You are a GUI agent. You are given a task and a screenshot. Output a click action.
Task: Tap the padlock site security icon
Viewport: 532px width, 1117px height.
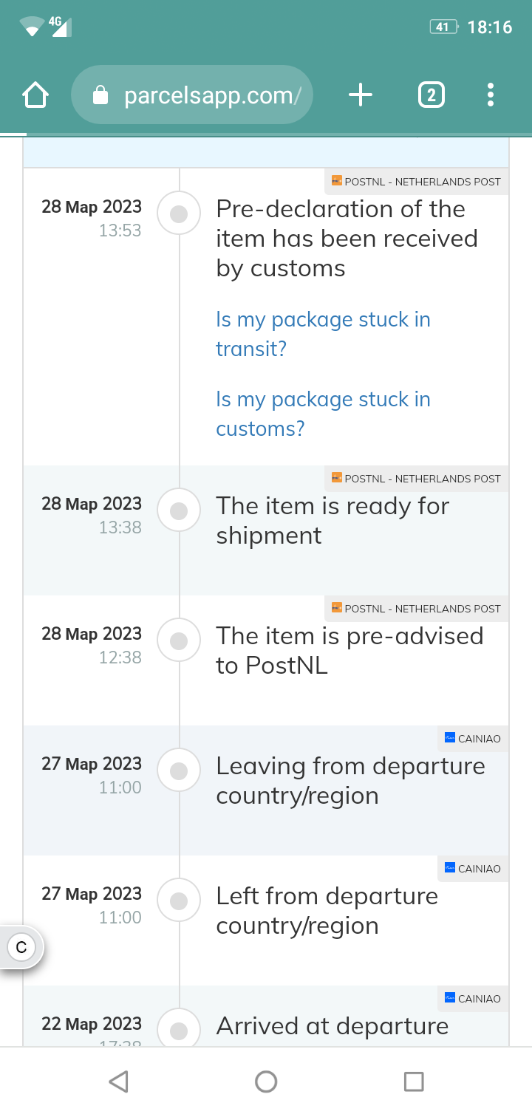[x=100, y=95]
